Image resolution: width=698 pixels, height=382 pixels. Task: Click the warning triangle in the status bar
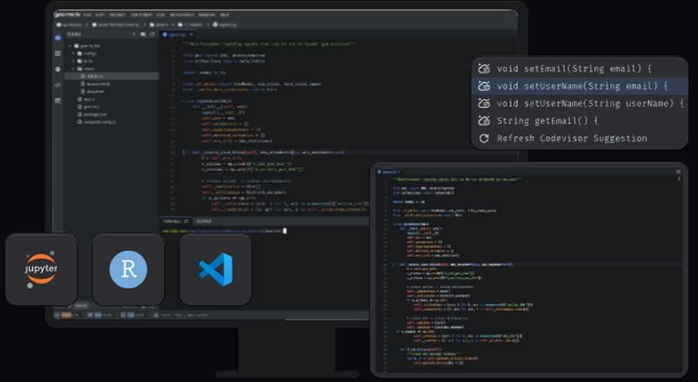(156, 315)
